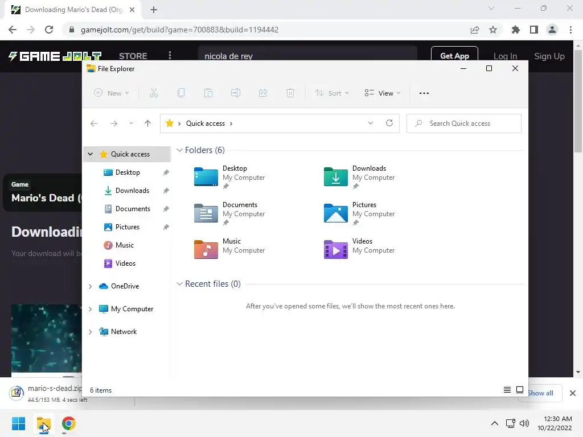Click the Log In link
Screen dimensions: 583x437
505,56
